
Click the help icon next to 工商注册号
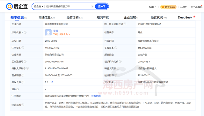tap(25, 61)
